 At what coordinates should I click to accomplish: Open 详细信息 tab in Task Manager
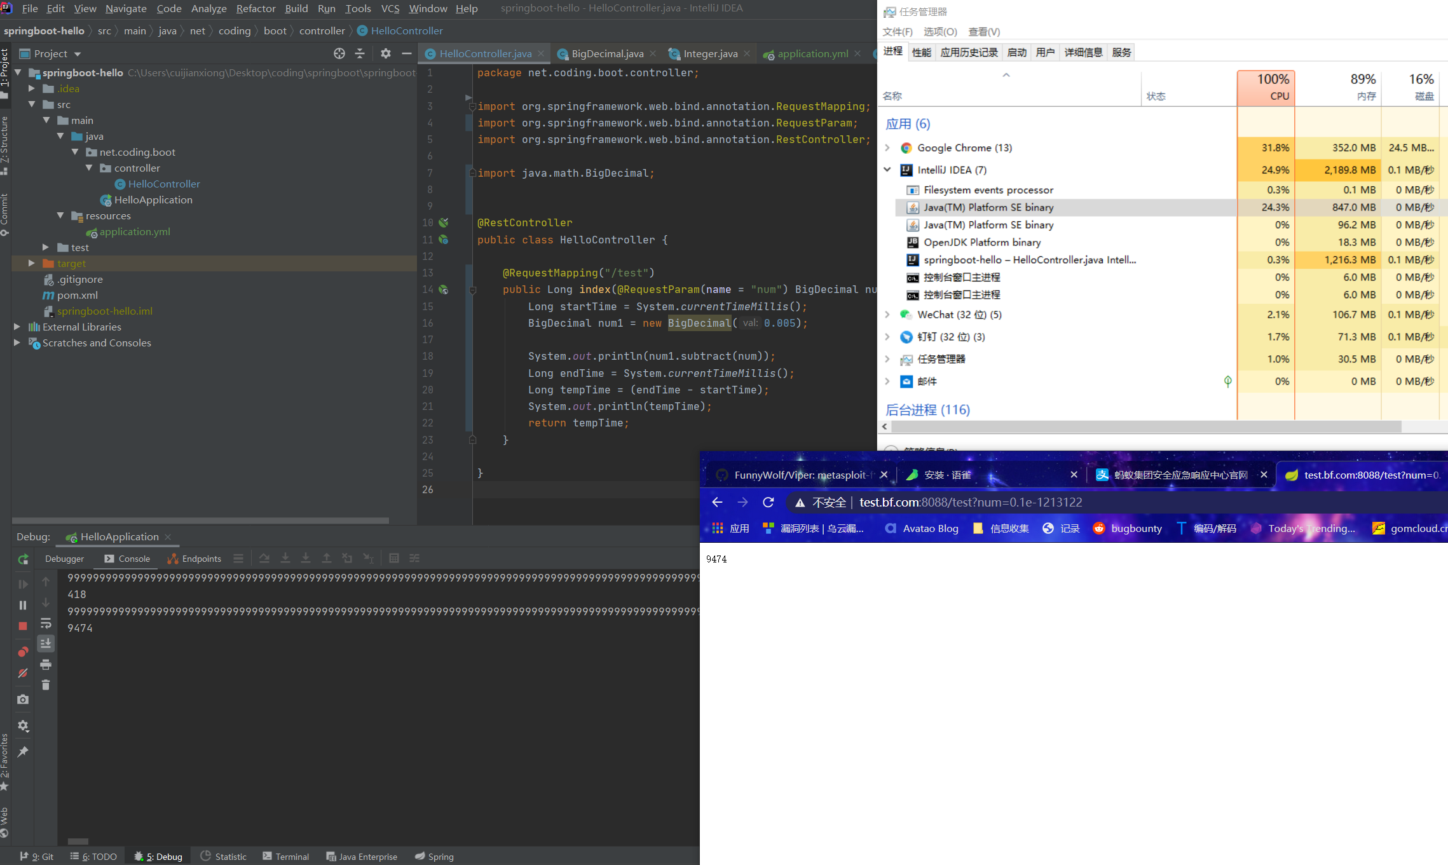coord(1083,52)
